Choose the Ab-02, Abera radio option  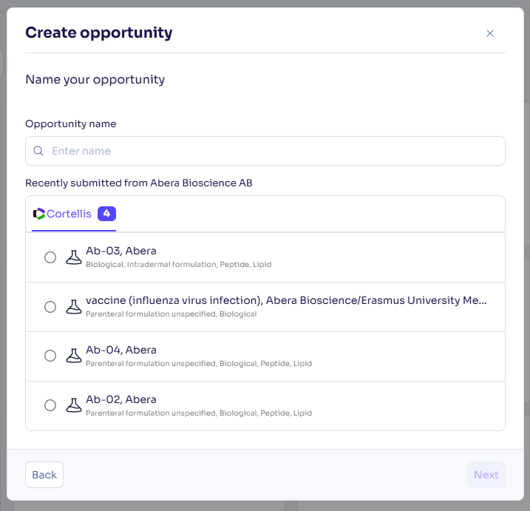coord(50,405)
